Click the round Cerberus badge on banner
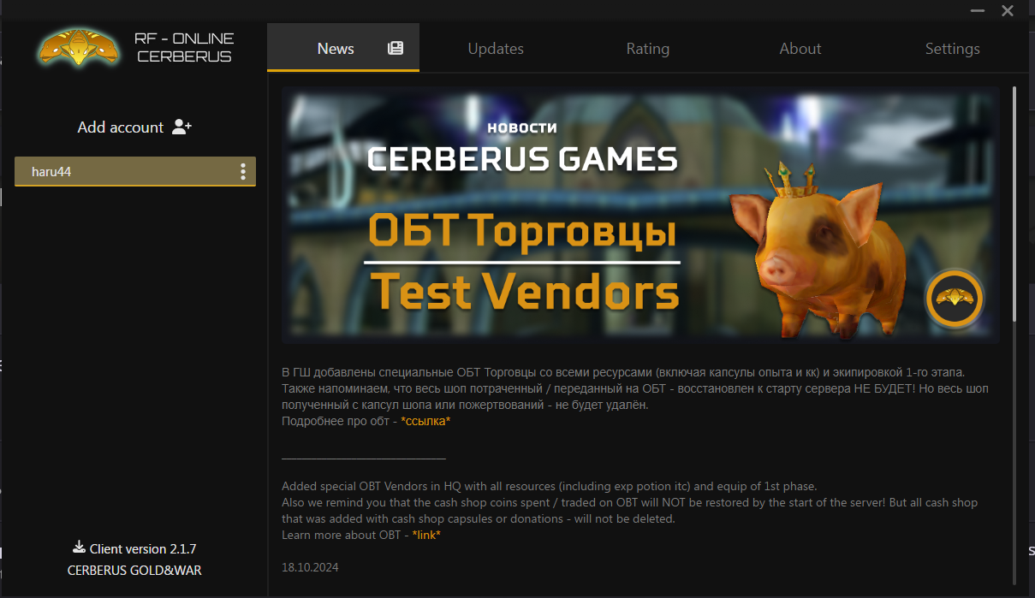 [954, 298]
